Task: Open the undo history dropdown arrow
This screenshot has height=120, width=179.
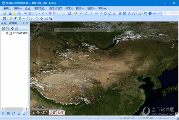Action: coord(39,13)
